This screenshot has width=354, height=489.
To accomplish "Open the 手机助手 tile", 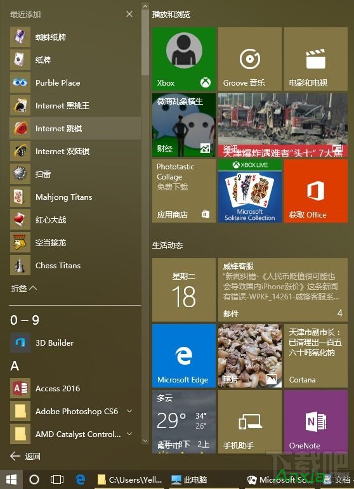I will [x=250, y=422].
